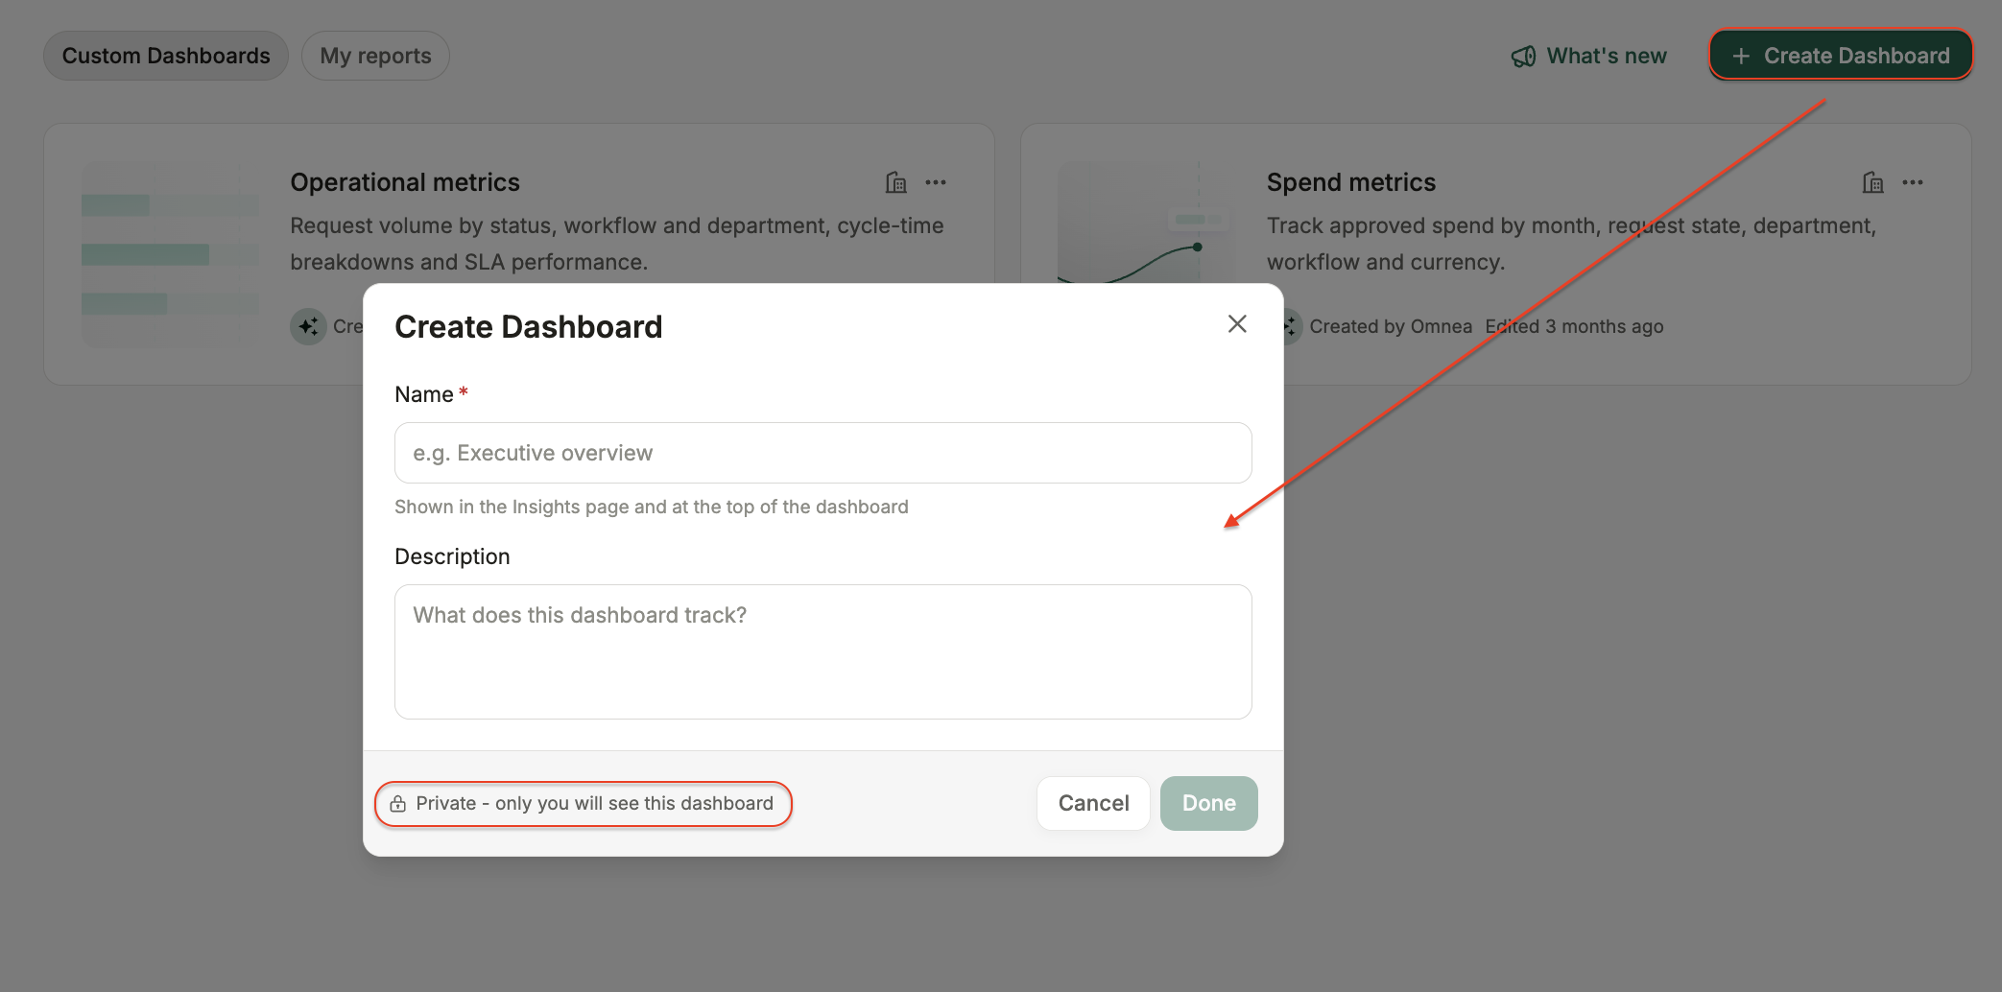Click the Create Dashboard button
Viewport: 2002px width, 992px height.
(1841, 56)
